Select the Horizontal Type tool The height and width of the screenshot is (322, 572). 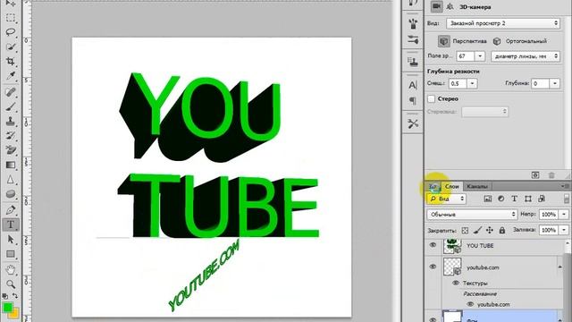pyautogui.click(x=11, y=225)
